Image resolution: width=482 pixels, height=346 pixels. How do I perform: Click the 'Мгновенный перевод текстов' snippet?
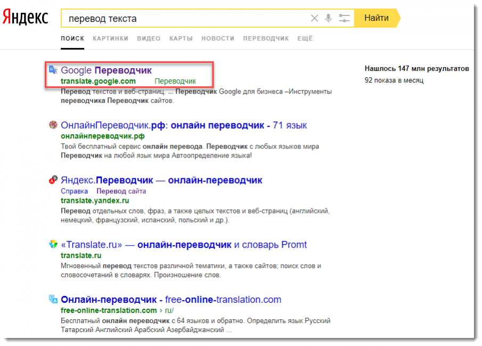pos(191,270)
